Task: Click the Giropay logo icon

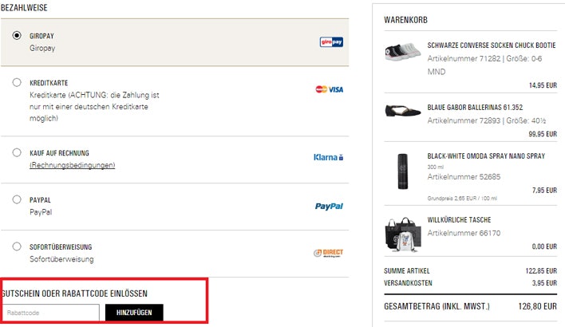Action: 331,42
